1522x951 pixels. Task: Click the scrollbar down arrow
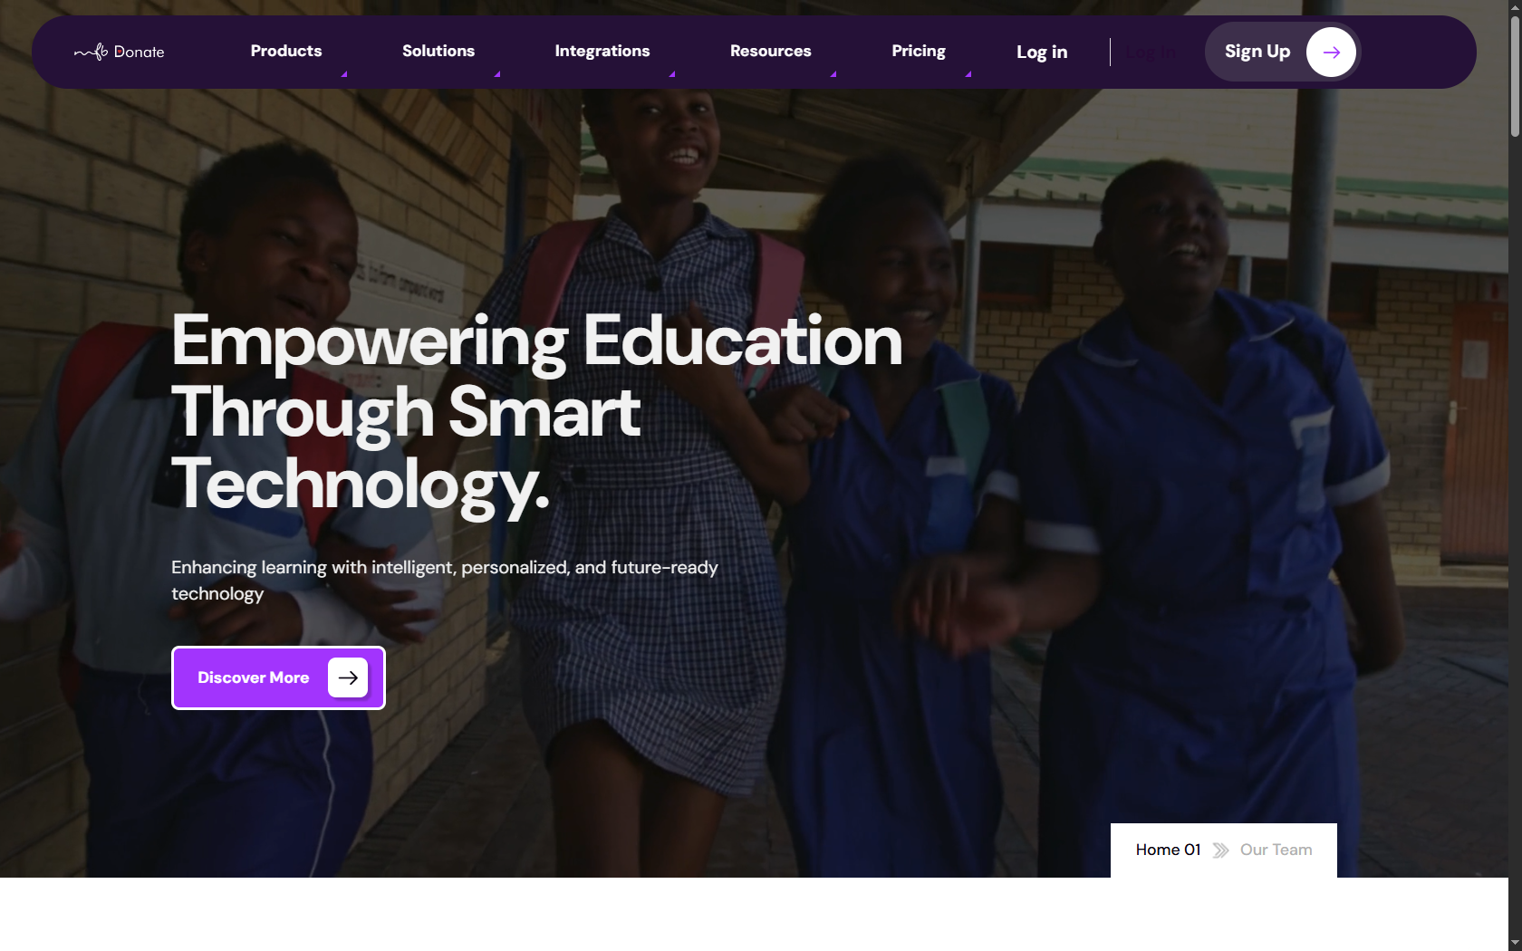click(x=1515, y=944)
